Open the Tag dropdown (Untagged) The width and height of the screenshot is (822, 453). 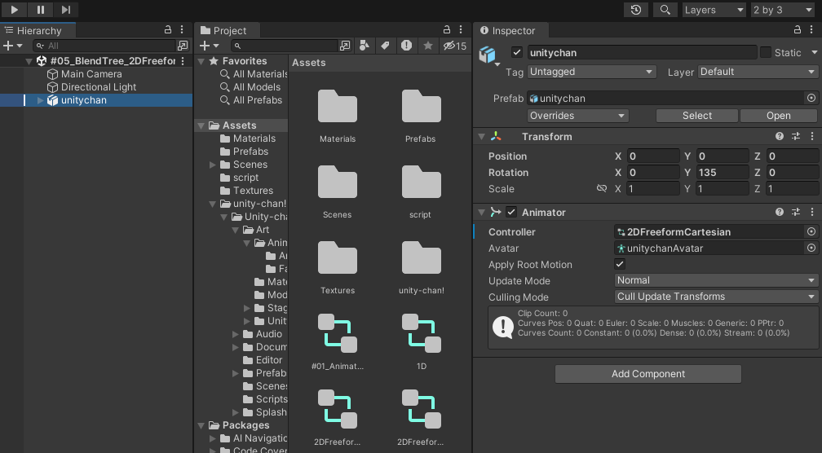(592, 72)
